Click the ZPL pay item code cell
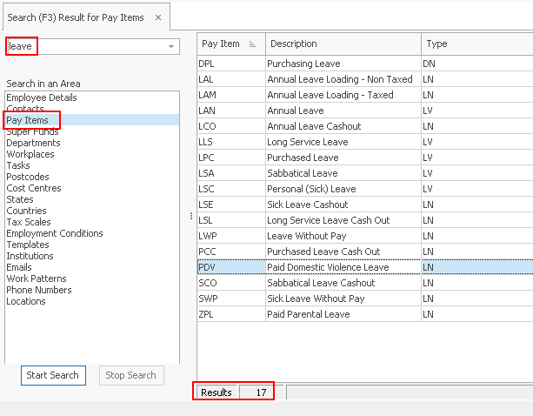The height and width of the screenshot is (416, 533). (x=231, y=314)
